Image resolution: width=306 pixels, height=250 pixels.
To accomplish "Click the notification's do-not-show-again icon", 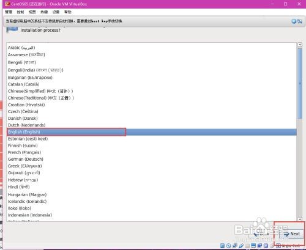I will [x=300, y=21].
